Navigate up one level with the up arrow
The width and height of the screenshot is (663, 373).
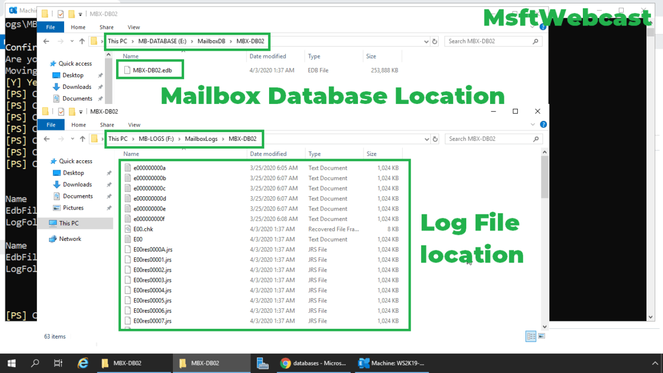click(82, 139)
